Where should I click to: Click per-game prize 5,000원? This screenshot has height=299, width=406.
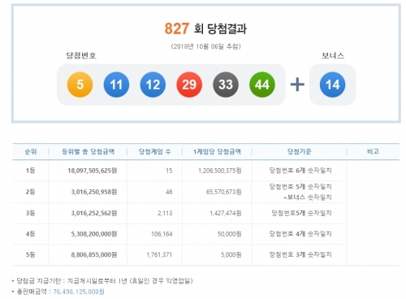click(231, 254)
